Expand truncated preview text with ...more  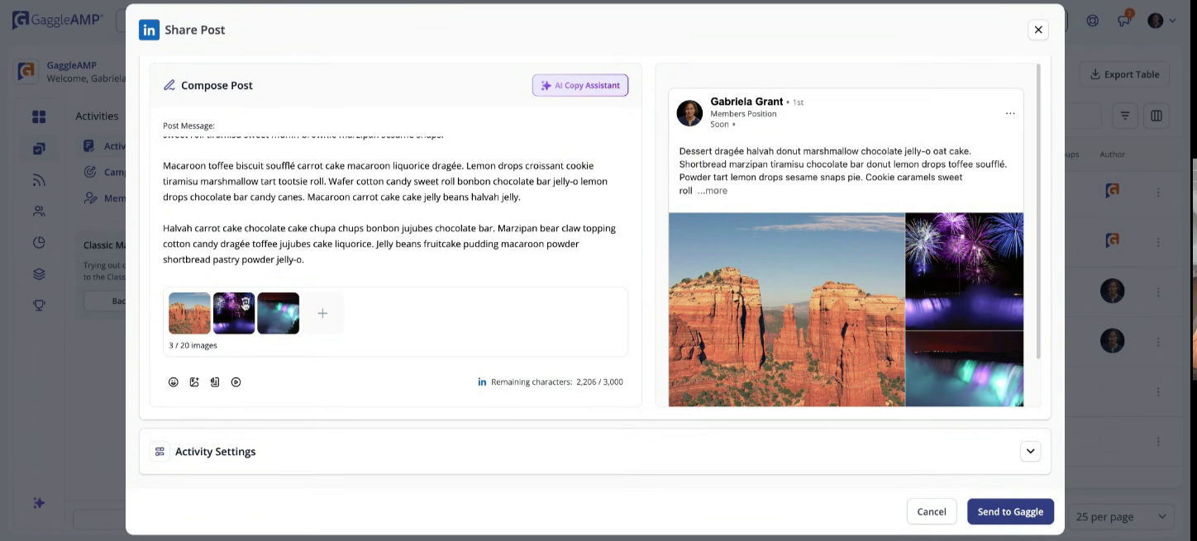click(712, 191)
